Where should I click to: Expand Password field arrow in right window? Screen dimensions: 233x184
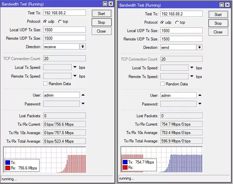(200, 104)
